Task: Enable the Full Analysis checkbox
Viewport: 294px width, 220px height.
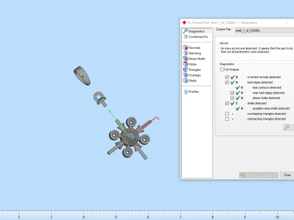Action: 222,70
